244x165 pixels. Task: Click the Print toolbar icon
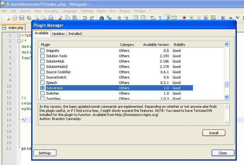coord(51,18)
